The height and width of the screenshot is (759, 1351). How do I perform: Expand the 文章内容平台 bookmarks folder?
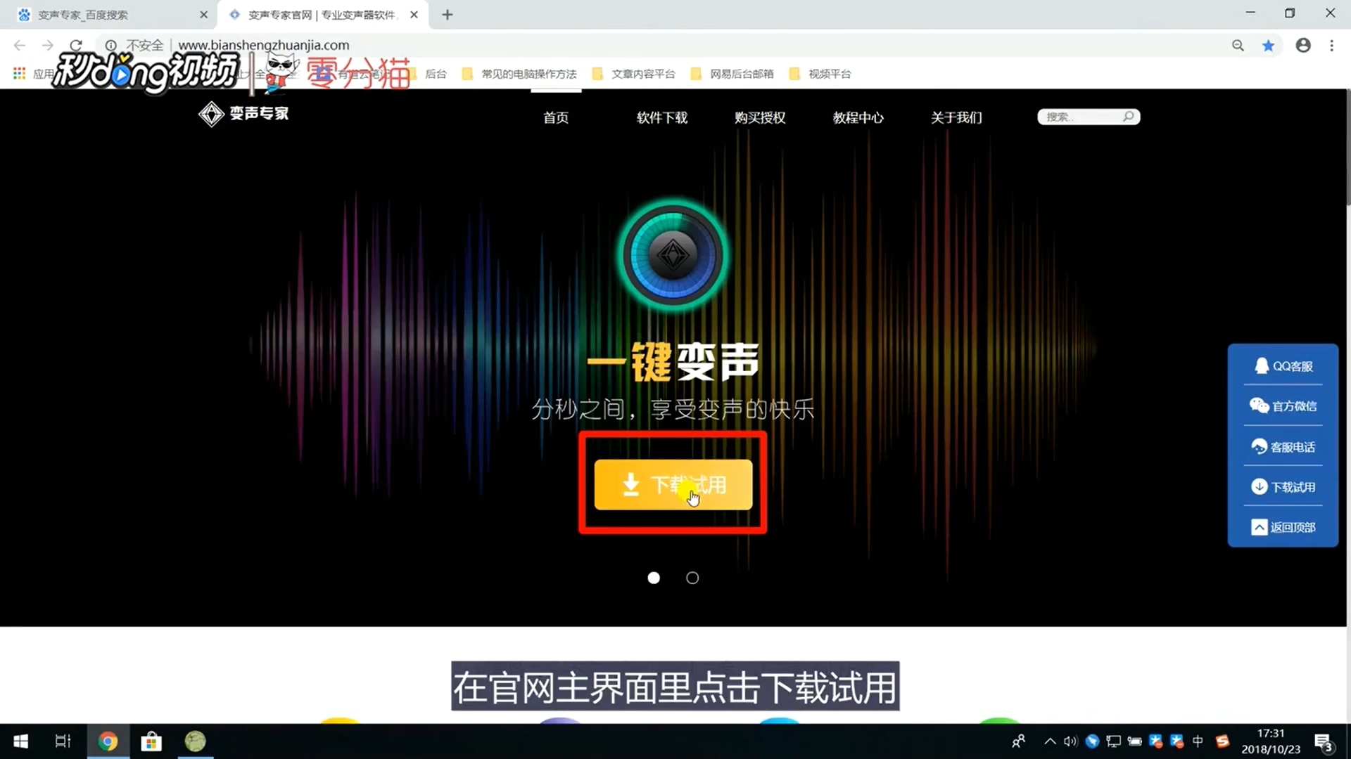tap(635, 74)
